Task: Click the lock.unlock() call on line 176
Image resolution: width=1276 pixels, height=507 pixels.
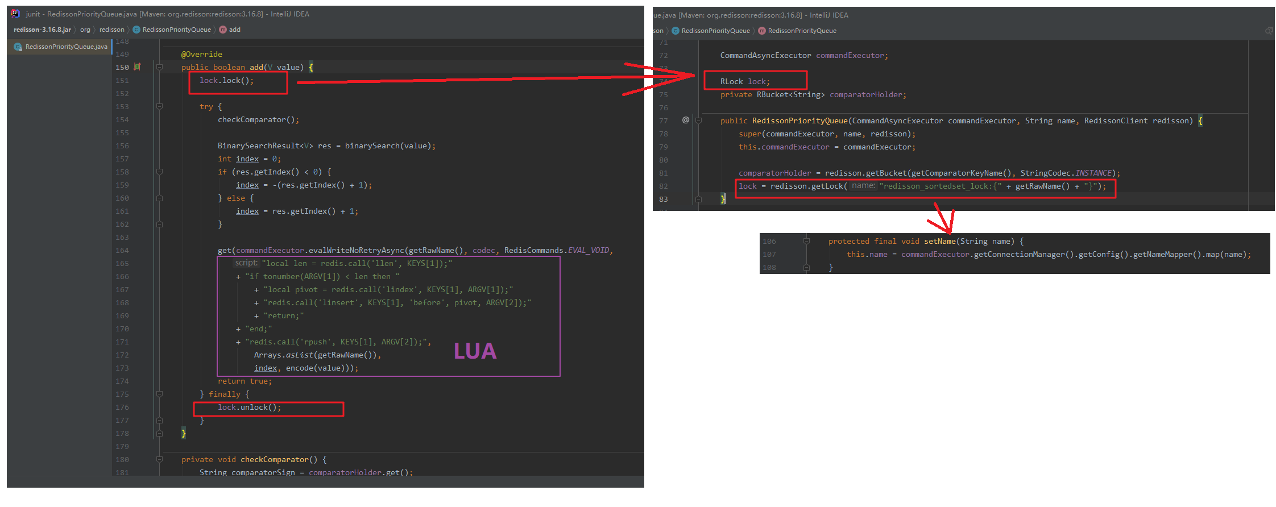Action: (x=249, y=407)
